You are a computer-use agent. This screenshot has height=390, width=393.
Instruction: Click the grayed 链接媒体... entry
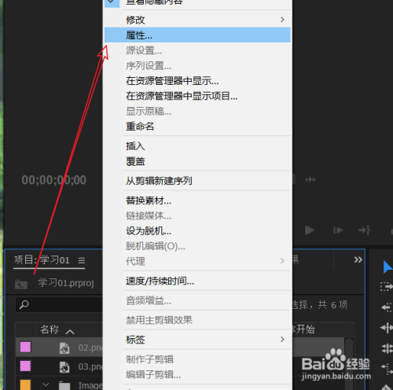click(x=197, y=215)
